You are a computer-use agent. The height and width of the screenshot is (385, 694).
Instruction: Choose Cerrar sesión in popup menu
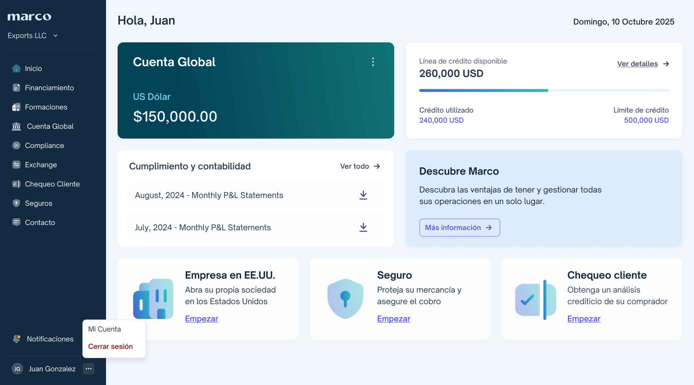(110, 346)
